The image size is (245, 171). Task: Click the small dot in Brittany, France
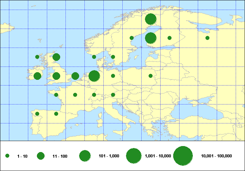(x=56, y=95)
